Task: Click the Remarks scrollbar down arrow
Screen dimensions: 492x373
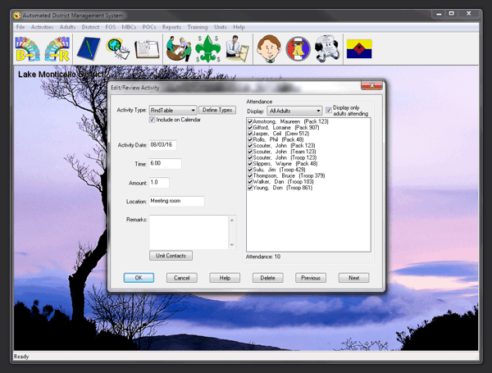Action: click(x=232, y=245)
